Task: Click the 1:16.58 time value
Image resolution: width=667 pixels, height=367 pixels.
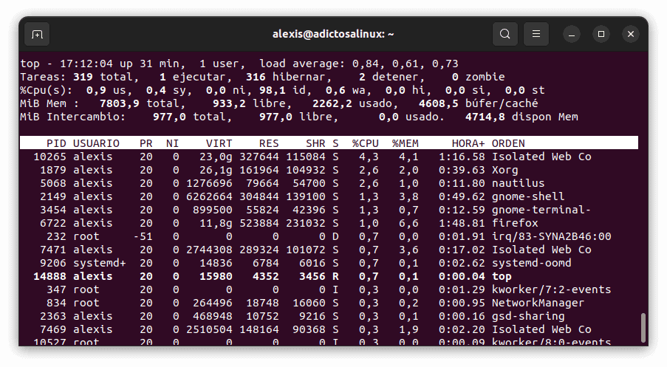Action: coord(462,157)
